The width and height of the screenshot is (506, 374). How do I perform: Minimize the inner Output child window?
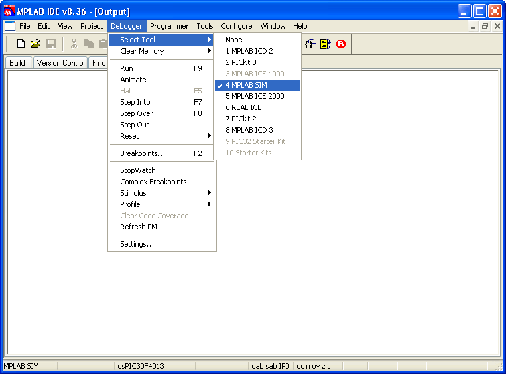[473, 26]
